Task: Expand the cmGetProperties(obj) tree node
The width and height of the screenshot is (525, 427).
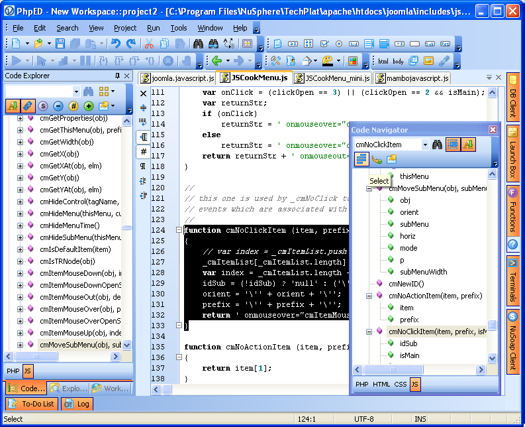Action: tap(20, 119)
